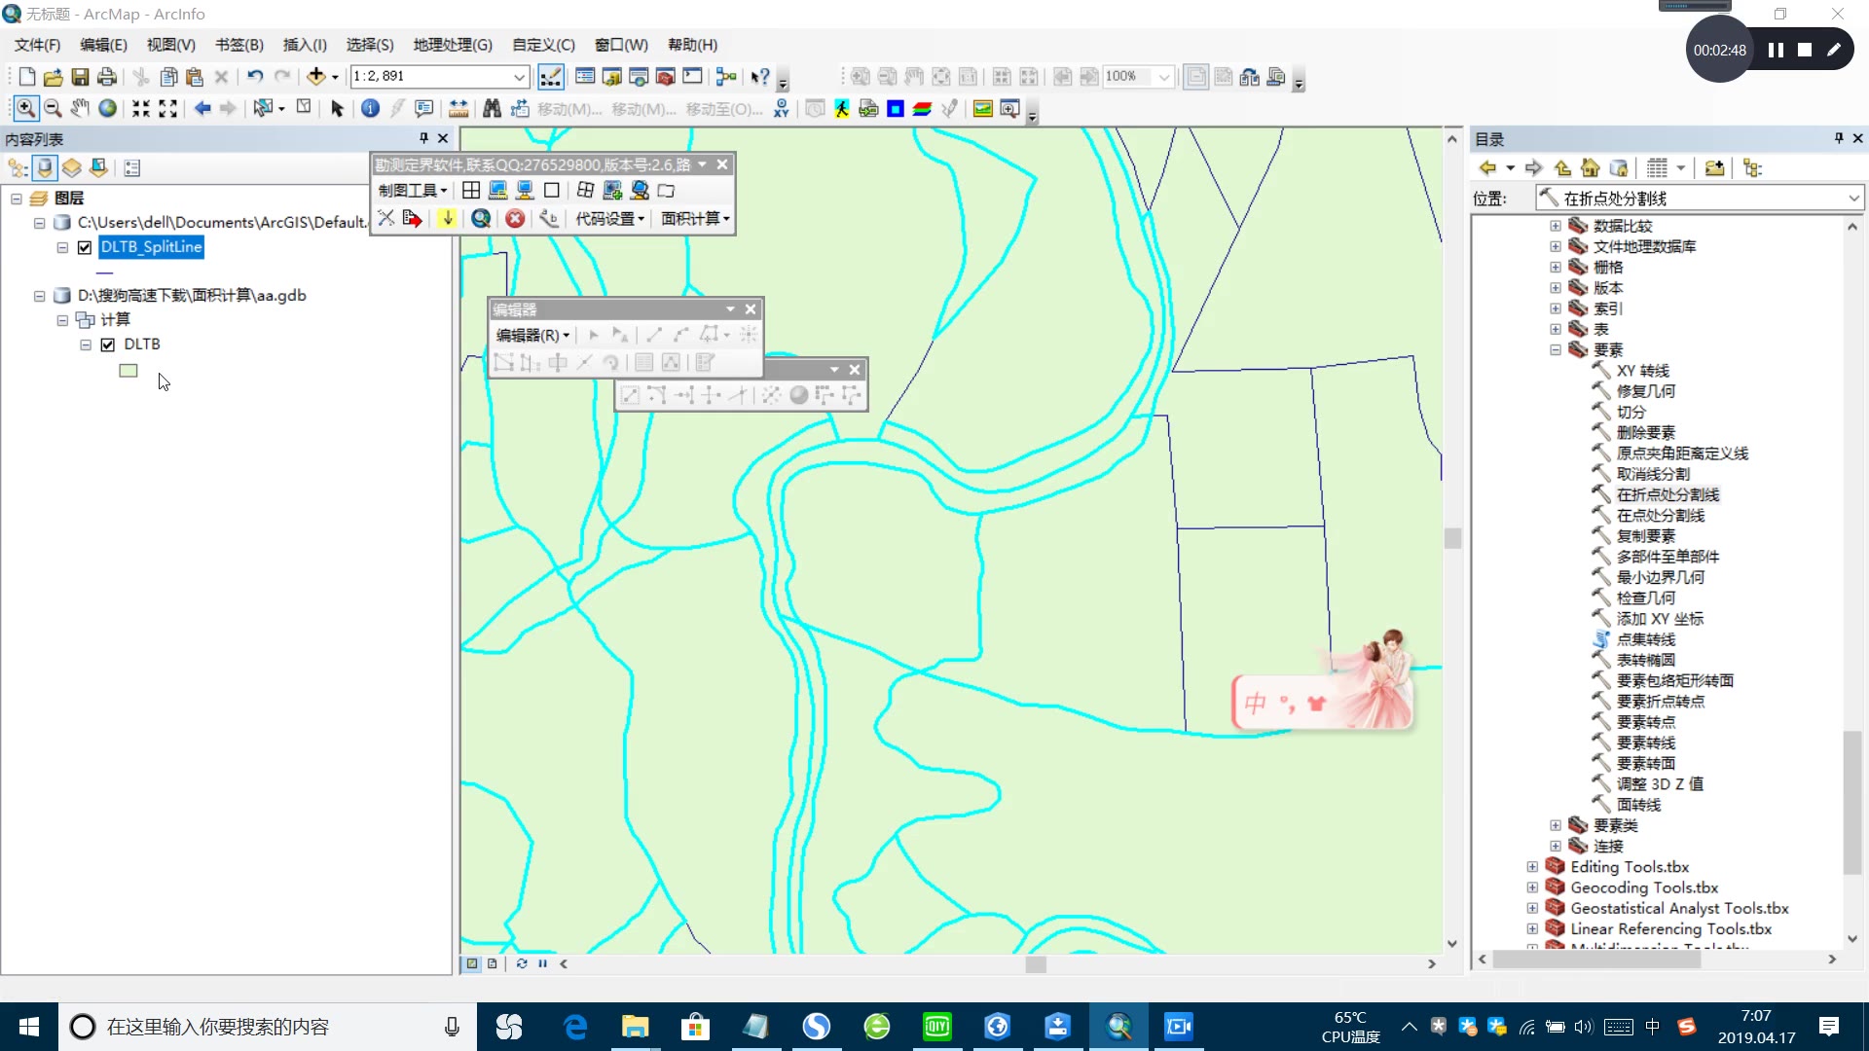The image size is (1869, 1051).
Task: Open the 帮助(H) menu
Action: point(692,45)
